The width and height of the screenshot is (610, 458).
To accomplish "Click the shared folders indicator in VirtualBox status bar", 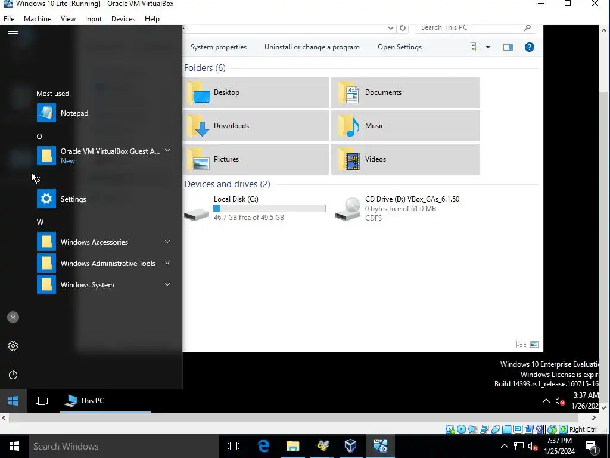I will [506, 429].
